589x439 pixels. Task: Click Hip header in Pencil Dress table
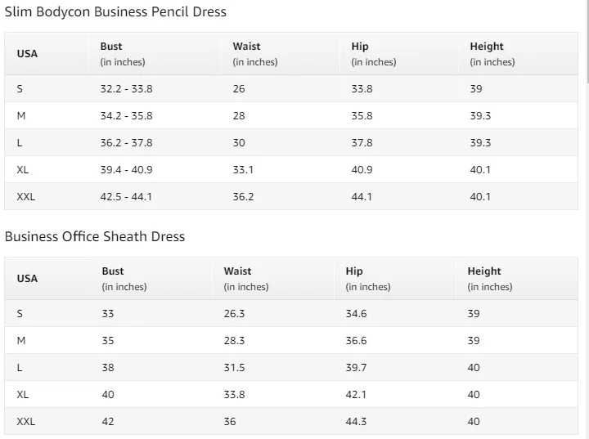[360, 47]
